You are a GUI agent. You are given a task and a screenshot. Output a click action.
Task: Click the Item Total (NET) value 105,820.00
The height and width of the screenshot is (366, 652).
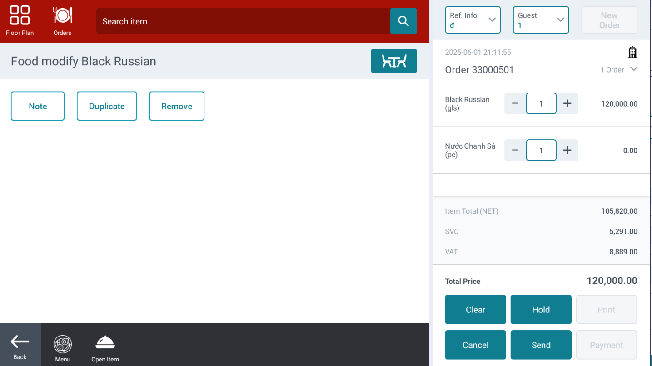point(619,211)
